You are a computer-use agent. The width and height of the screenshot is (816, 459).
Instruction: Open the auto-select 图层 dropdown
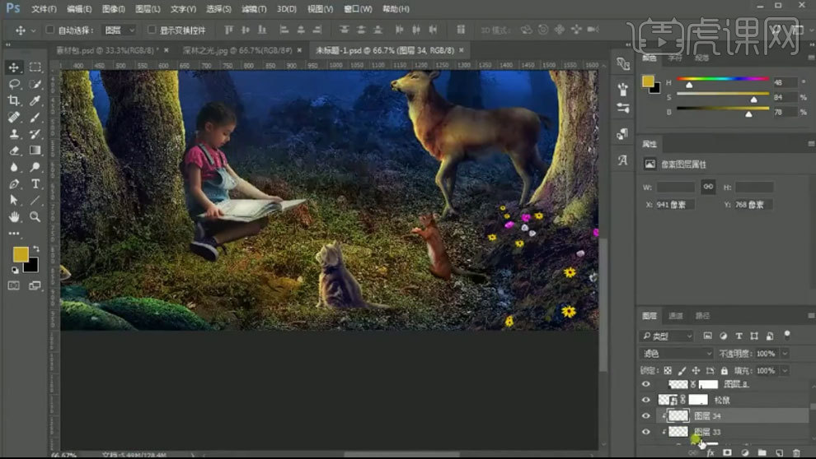coord(120,30)
